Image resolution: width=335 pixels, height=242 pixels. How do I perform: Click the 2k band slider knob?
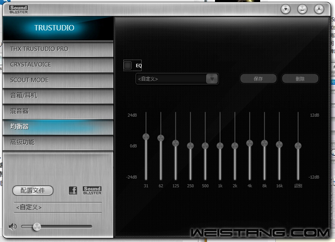[x=235, y=146]
